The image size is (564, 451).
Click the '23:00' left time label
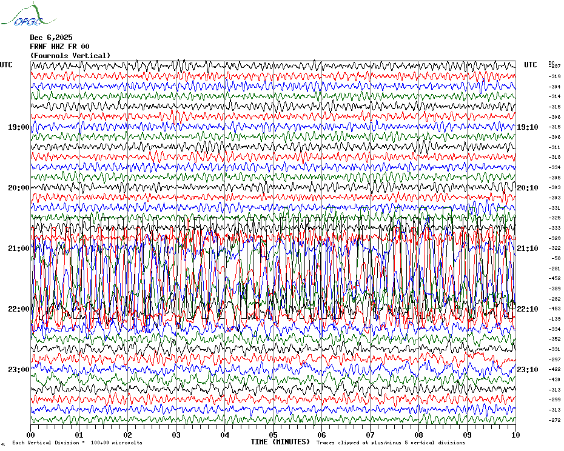(19, 370)
